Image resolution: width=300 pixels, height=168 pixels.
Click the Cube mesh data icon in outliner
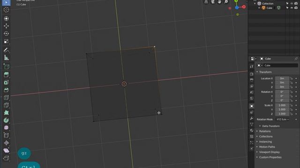click(278, 8)
